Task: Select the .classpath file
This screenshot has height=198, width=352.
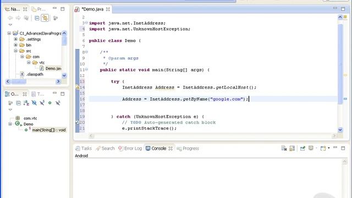Action: pos(35,74)
